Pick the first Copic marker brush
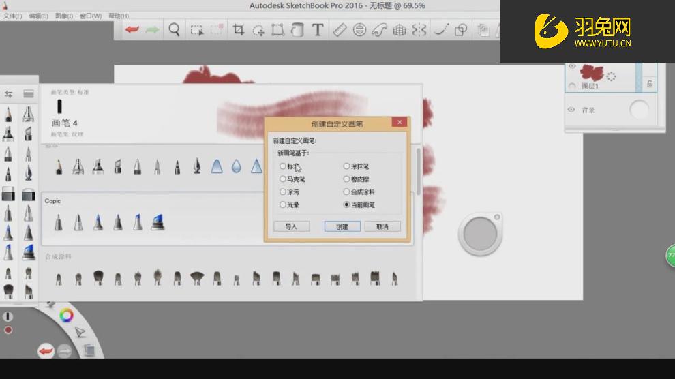Screen dimensions: 675x379 click(x=59, y=222)
